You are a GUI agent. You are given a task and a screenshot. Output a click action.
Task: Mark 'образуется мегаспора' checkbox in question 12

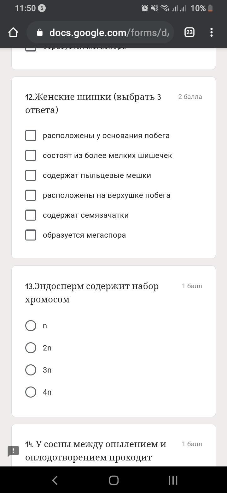coord(31,235)
